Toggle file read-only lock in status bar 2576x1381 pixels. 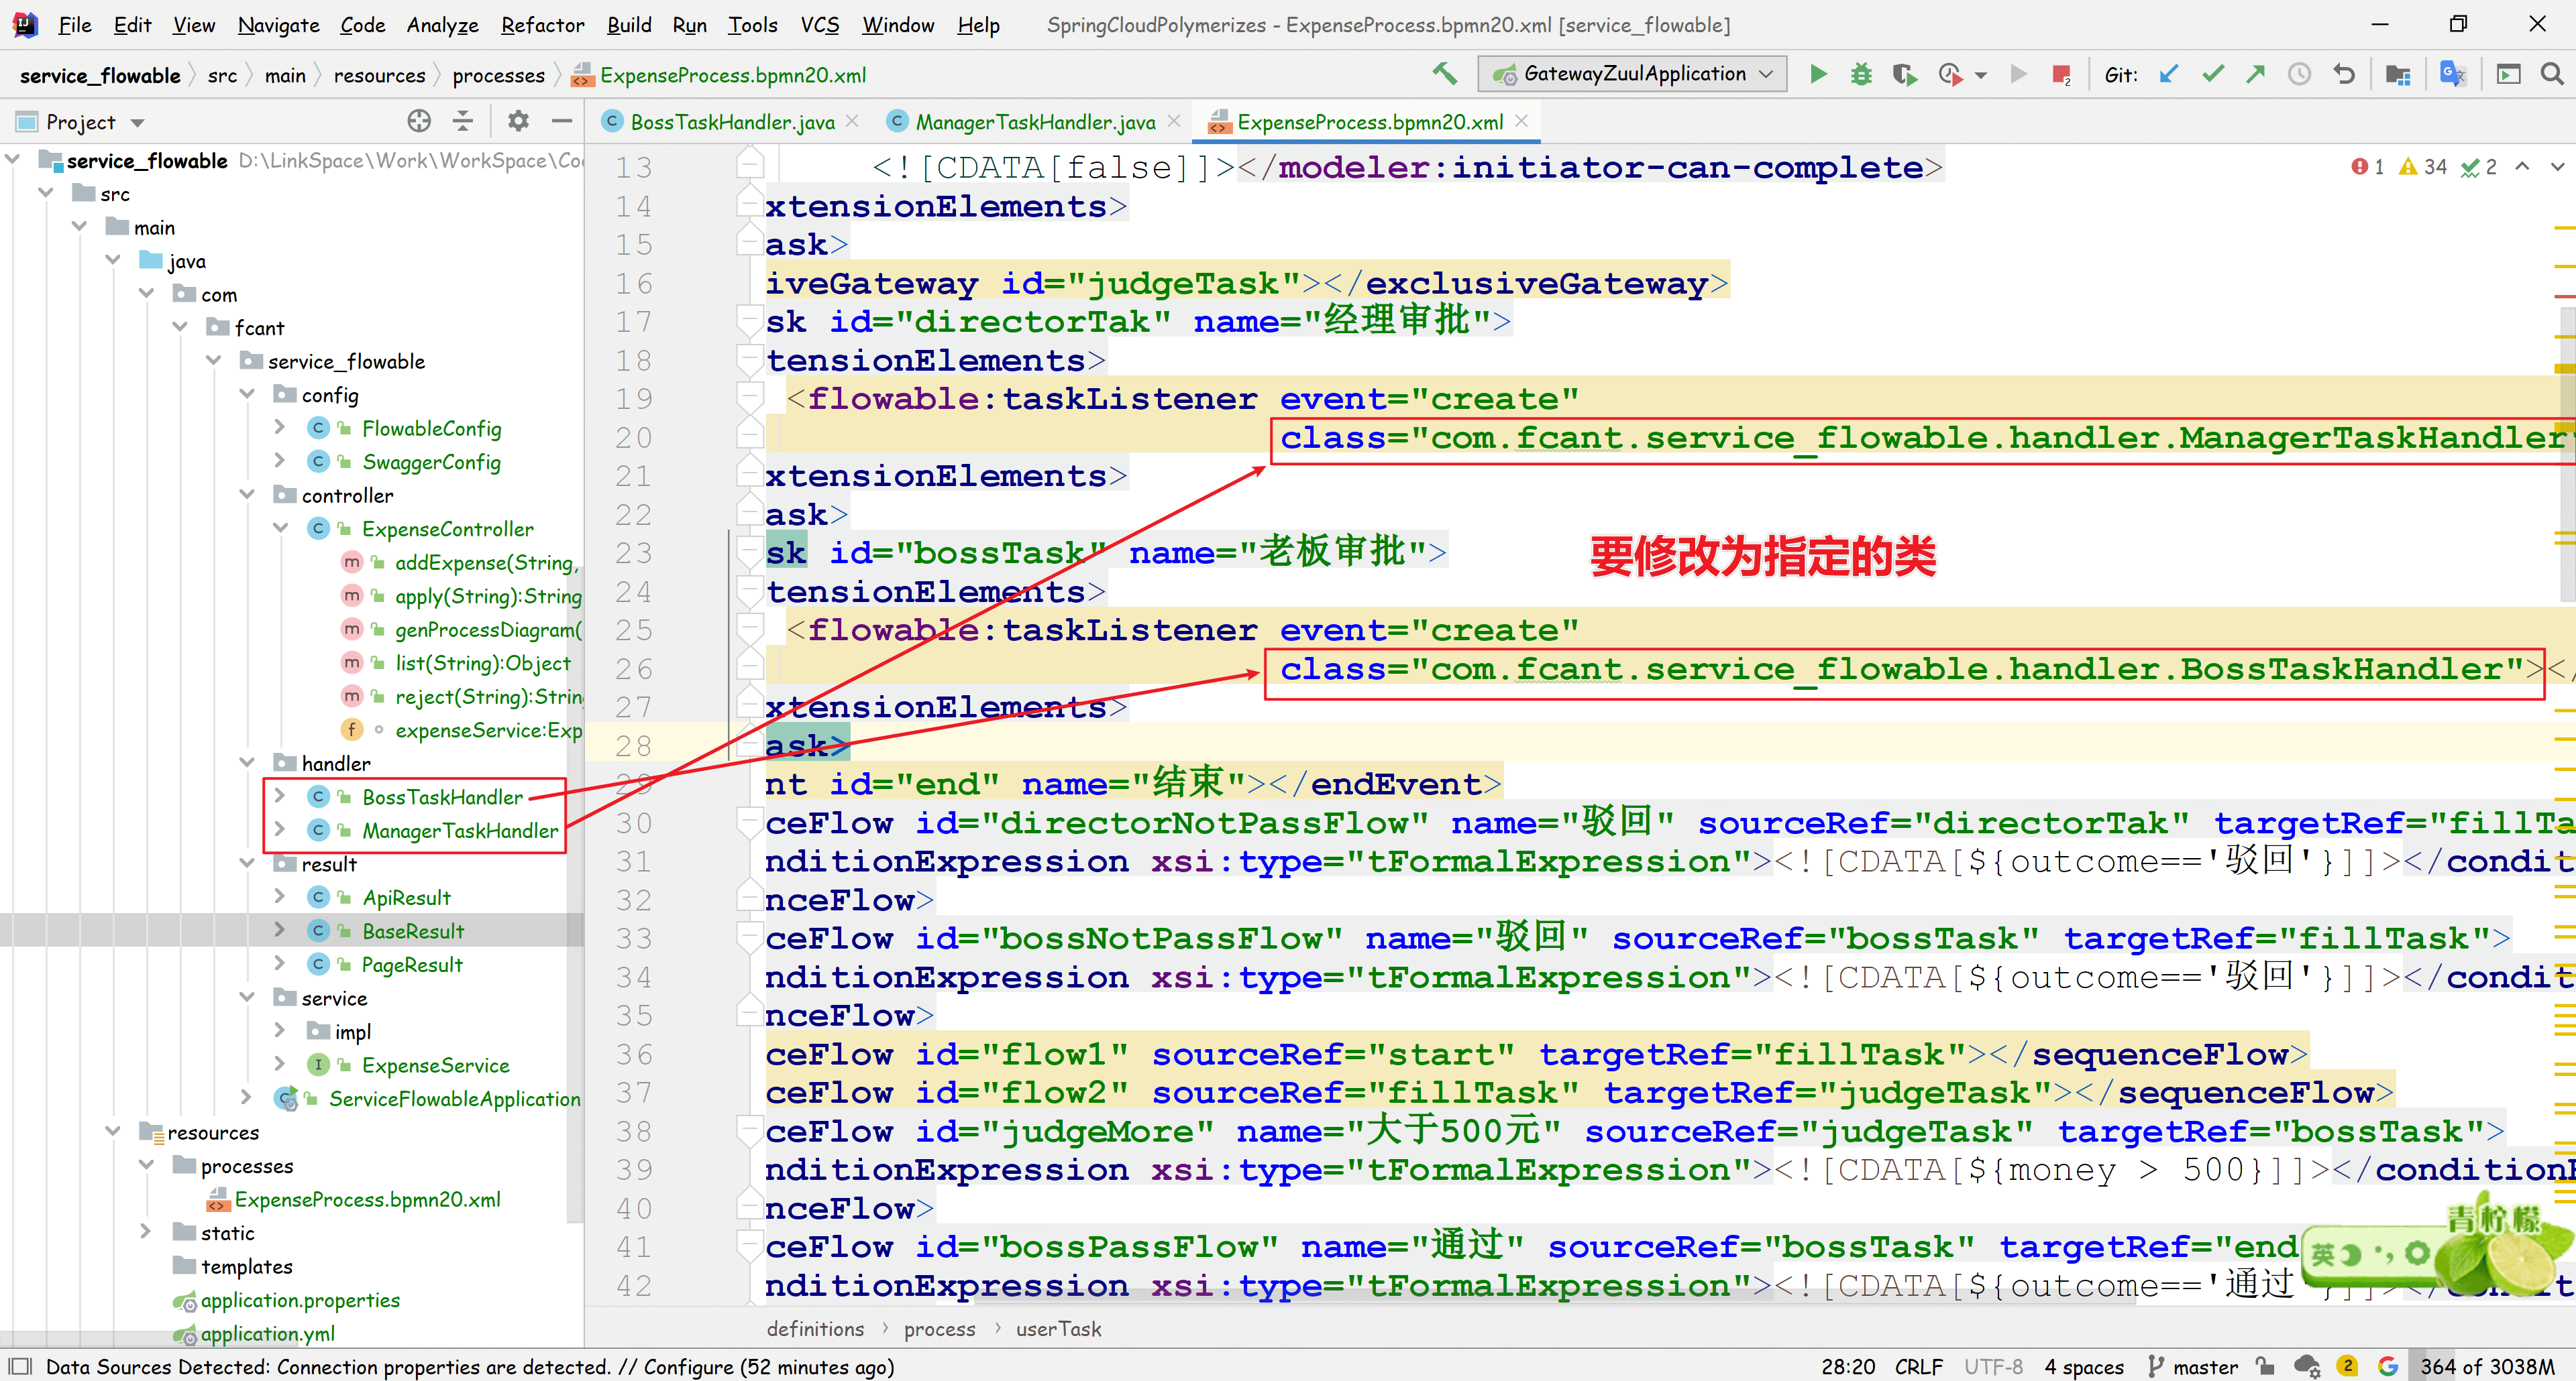(2265, 1366)
